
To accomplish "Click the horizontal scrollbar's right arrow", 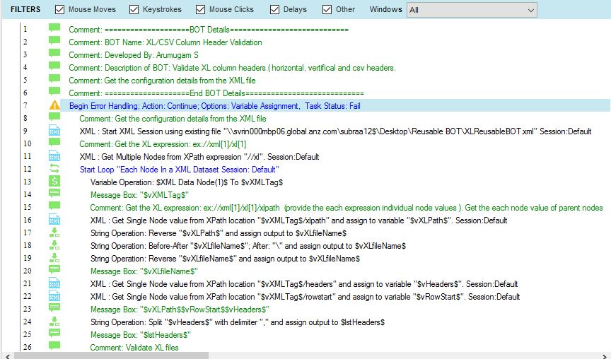I will [x=605, y=353].
